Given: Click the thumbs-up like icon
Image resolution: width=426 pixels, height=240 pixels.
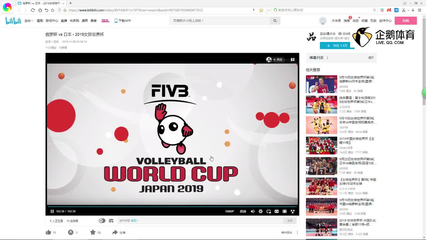Looking at the screenshot, I should click(49, 232).
